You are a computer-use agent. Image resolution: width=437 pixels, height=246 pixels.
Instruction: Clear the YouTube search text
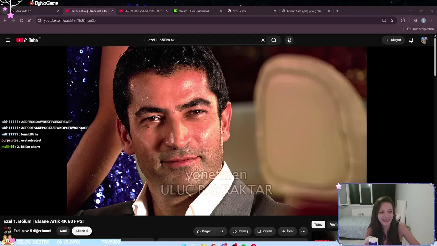click(x=263, y=40)
